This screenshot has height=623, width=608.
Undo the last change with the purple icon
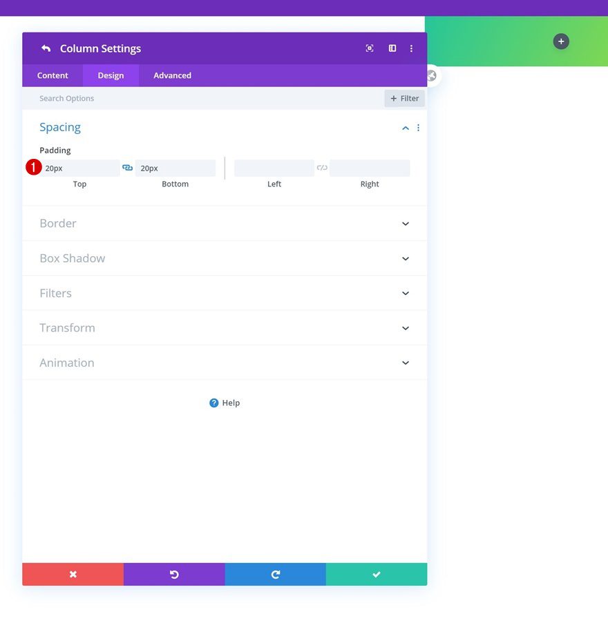point(174,574)
